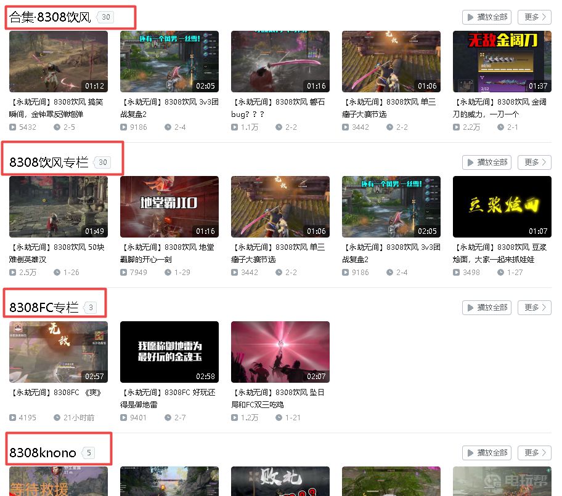
Task: Click the view count 5432
Action: 28,127
